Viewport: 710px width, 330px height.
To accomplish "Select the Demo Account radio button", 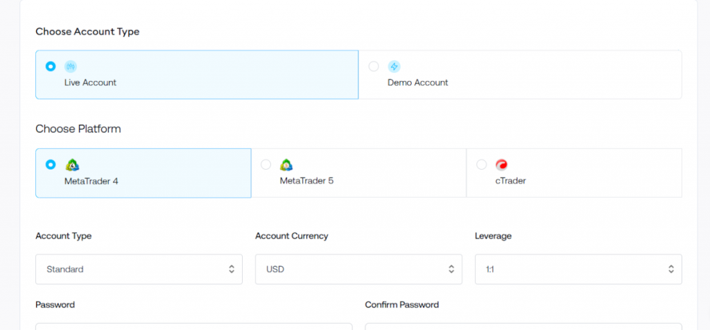I will point(374,67).
